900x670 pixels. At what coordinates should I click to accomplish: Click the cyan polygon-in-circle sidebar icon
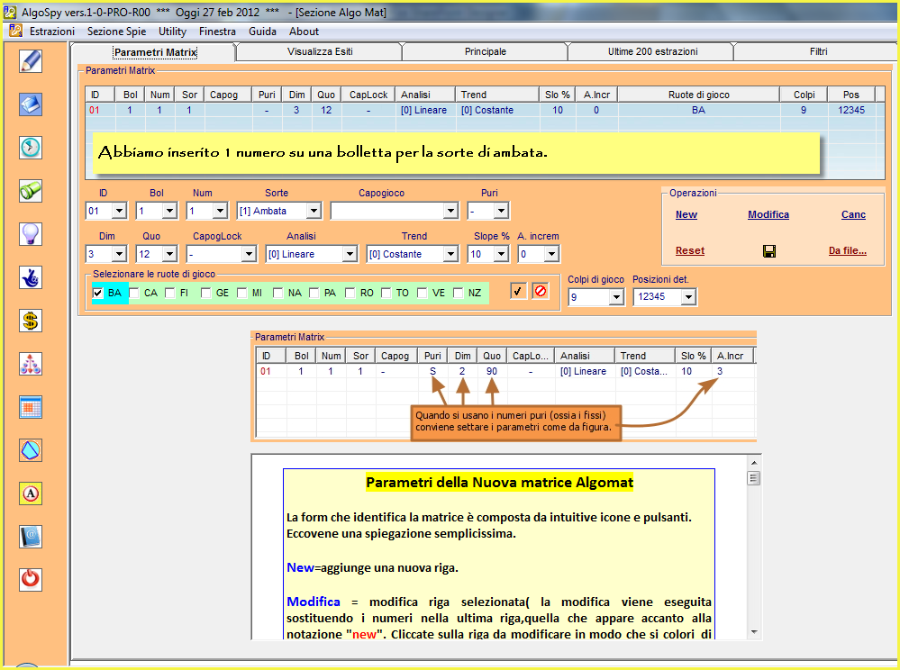tap(31, 450)
